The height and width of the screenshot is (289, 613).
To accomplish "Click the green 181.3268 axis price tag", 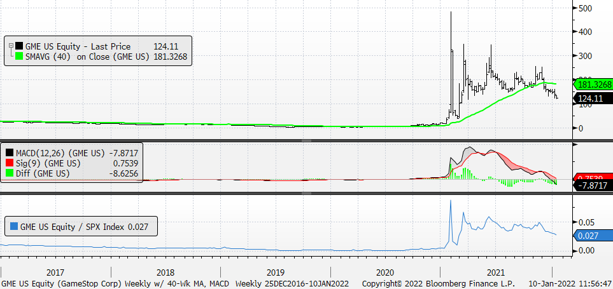I will point(593,84).
